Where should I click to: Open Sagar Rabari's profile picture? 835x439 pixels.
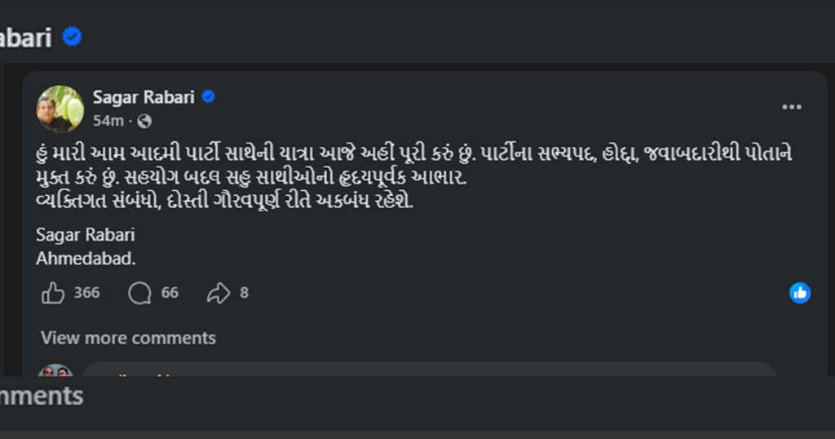60,109
